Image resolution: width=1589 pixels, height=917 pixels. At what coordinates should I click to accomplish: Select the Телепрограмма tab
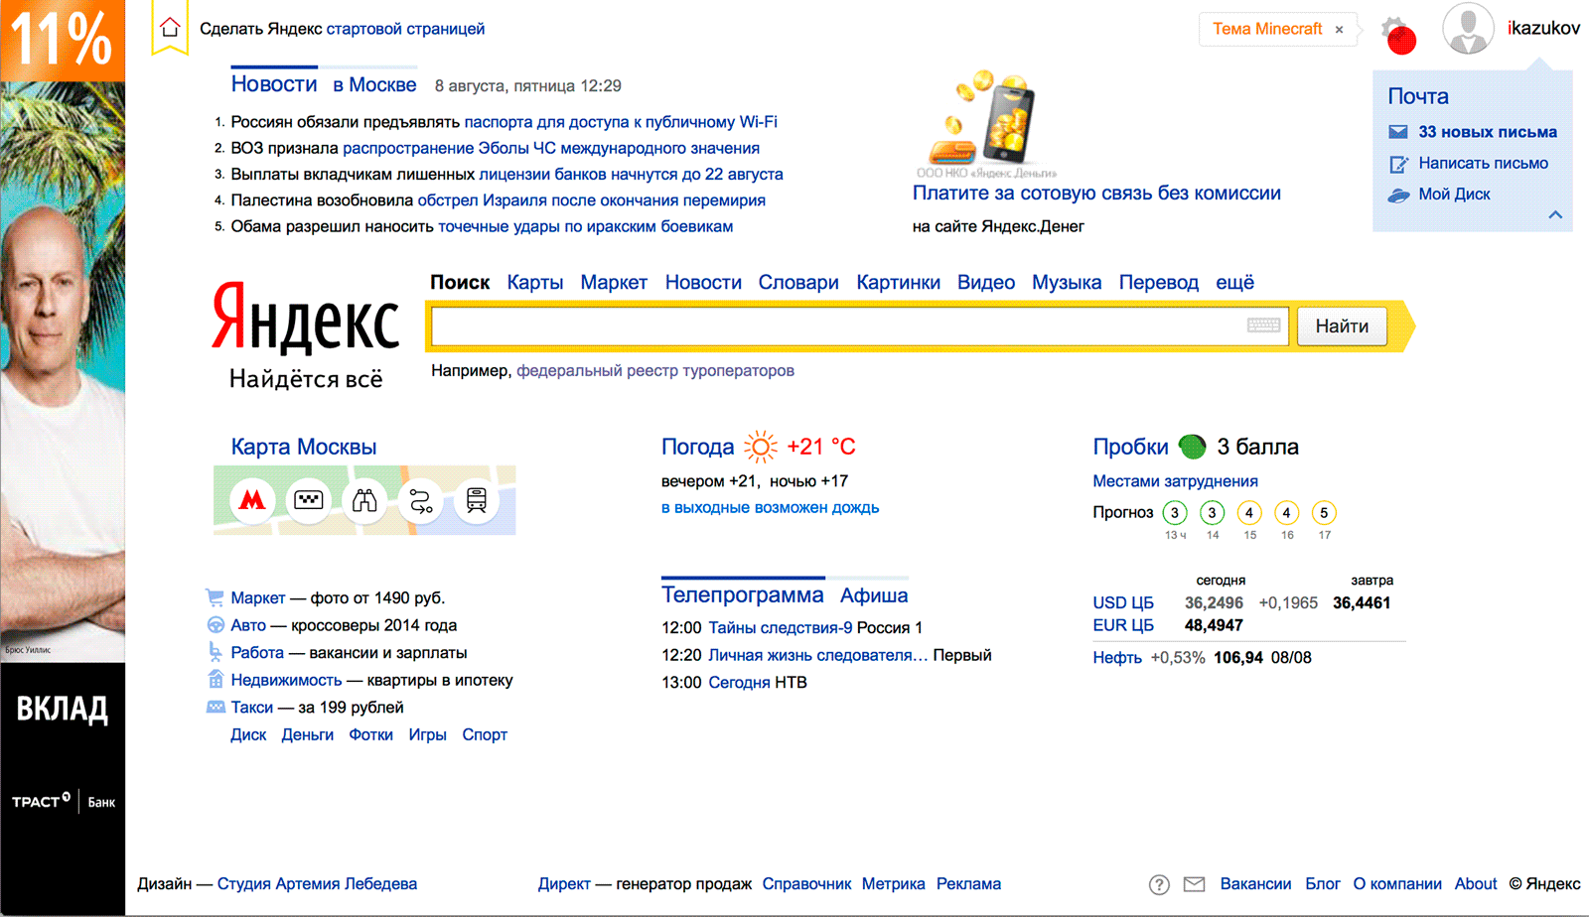pyautogui.click(x=743, y=595)
